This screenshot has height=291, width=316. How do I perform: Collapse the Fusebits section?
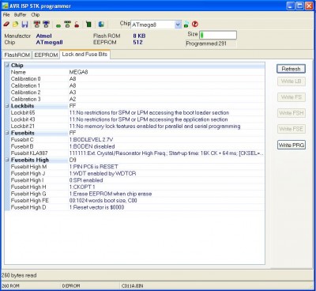click(x=7, y=133)
